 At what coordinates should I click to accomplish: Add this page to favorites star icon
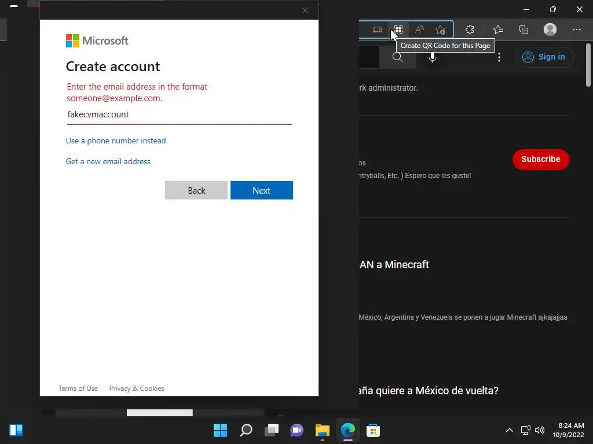pos(440,29)
